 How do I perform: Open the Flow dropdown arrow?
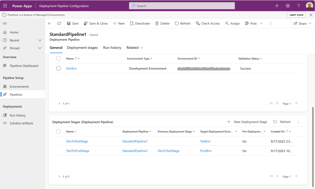coord(261,23)
